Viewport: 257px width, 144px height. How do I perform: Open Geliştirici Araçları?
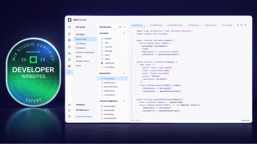pos(83,61)
